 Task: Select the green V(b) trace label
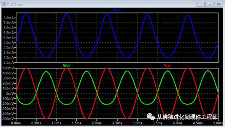(66, 65)
